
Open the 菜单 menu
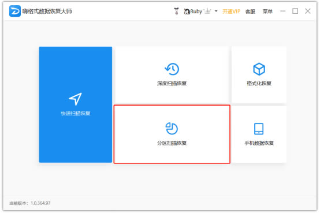(267, 12)
